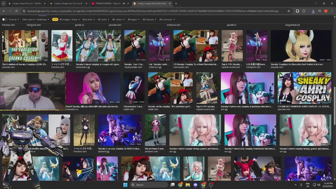Open the Chrome three-dot menu
The height and width of the screenshot is (189, 336).
(332, 11)
